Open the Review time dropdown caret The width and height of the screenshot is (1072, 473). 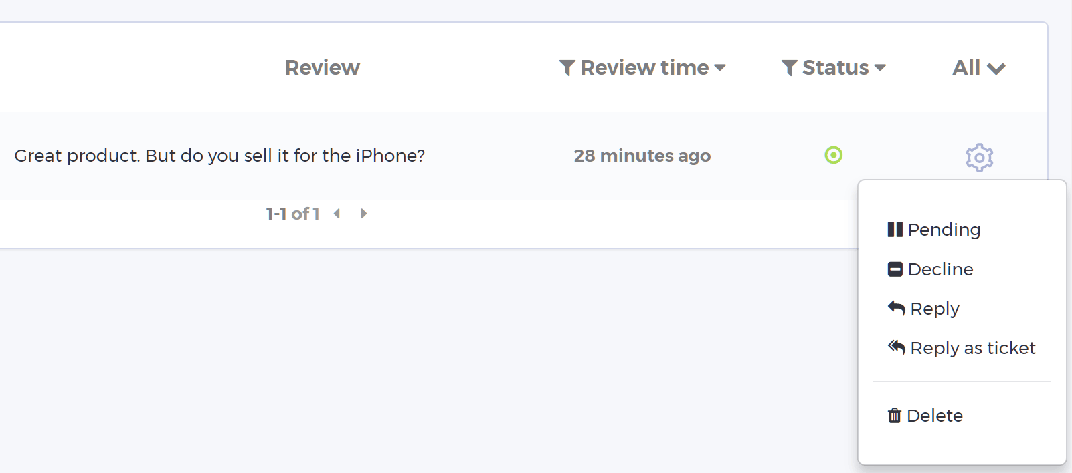pos(720,68)
